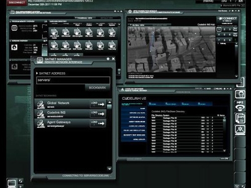
Task: Select the Data cutter program icon
Action: (x=89, y=46)
